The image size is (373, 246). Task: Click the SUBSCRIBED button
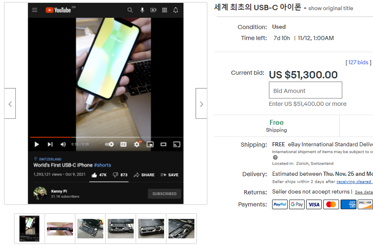[165, 193]
